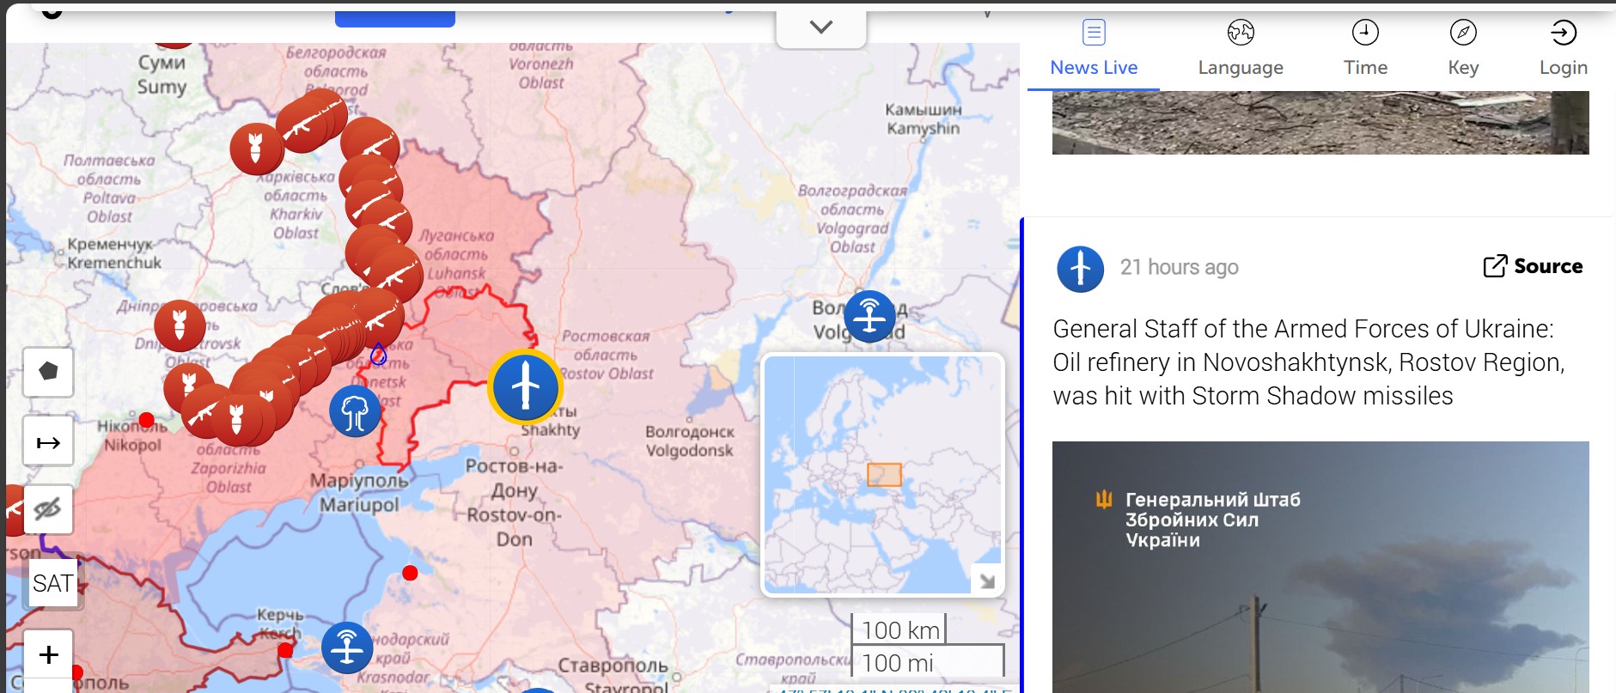This screenshot has height=693, width=1616.
Task: Select the highlighted airplane marker near Shakhty
Action: coord(525,386)
